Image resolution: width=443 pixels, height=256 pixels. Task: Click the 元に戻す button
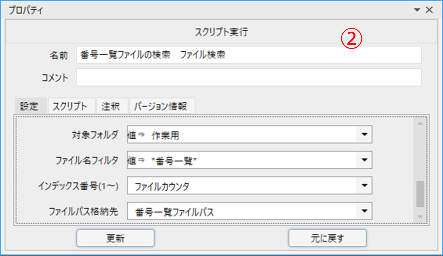327,238
